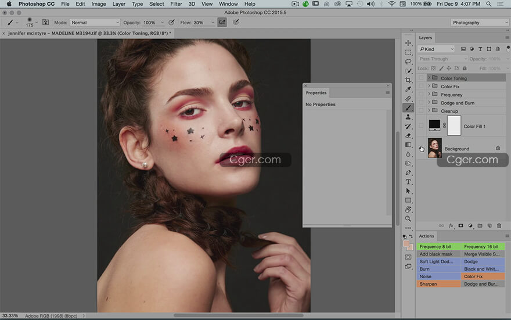This screenshot has width=511, height=320.
Task: Select the Rectangle shape tool
Action: pos(408,200)
